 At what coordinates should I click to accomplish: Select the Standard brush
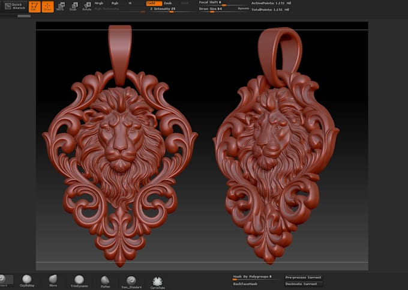5,280
